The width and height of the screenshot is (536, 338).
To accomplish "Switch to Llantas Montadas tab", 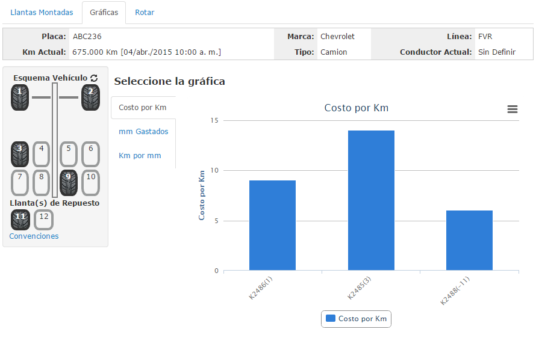I will [42, 13].
